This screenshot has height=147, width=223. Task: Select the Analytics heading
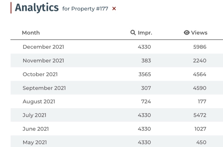coord(37,8)
